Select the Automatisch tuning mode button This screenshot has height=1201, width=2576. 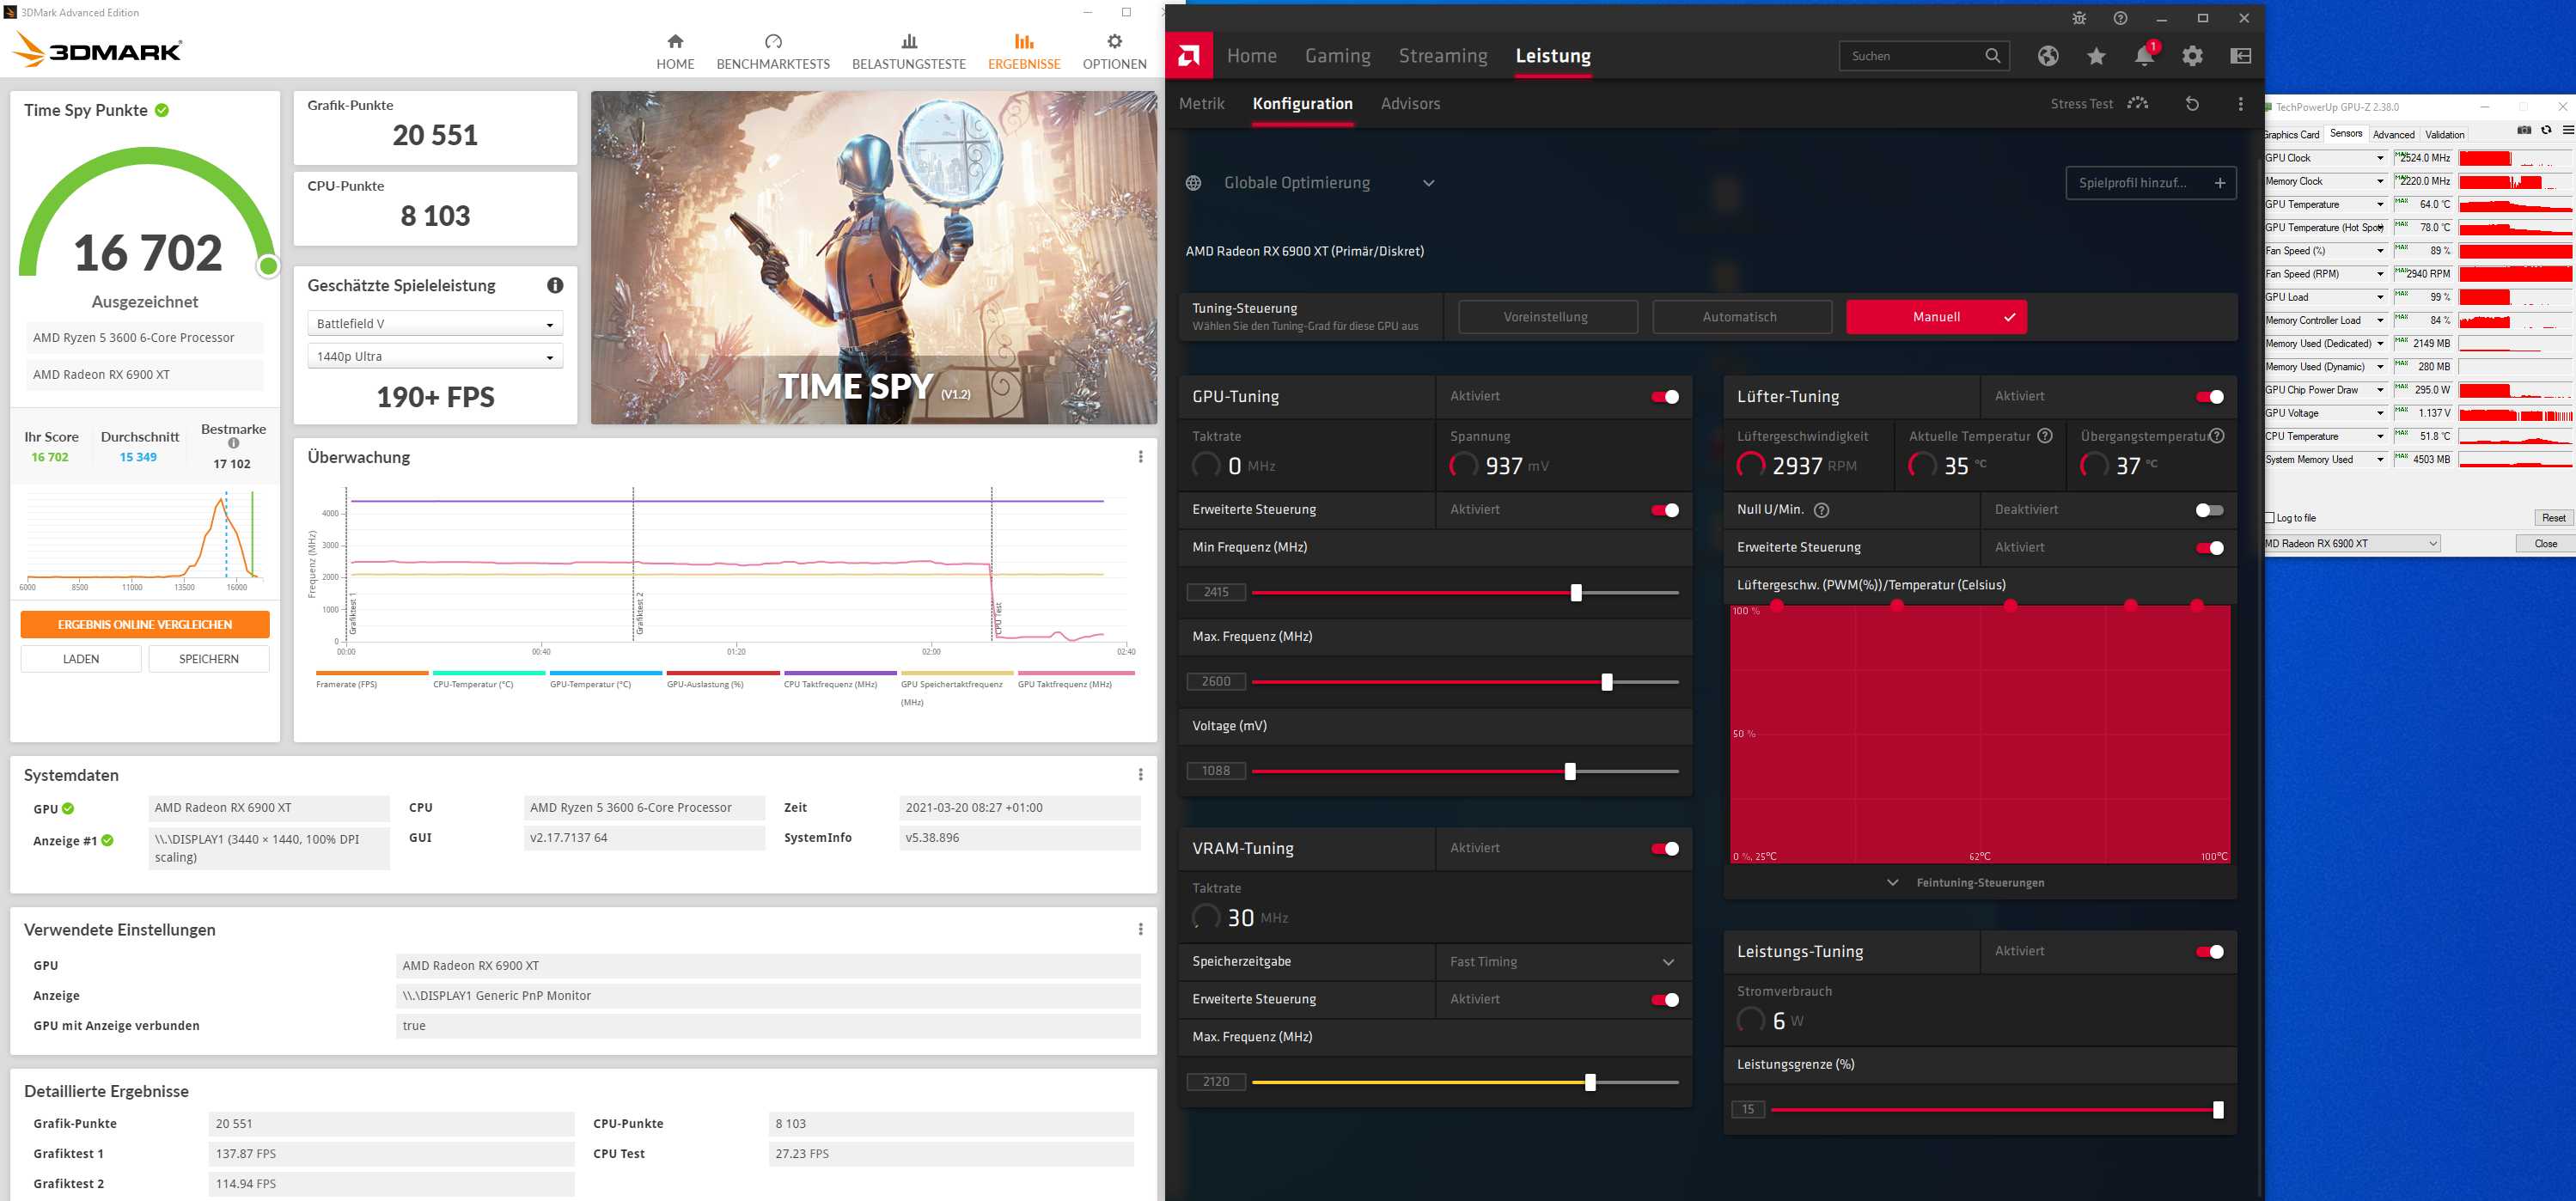1741,317
